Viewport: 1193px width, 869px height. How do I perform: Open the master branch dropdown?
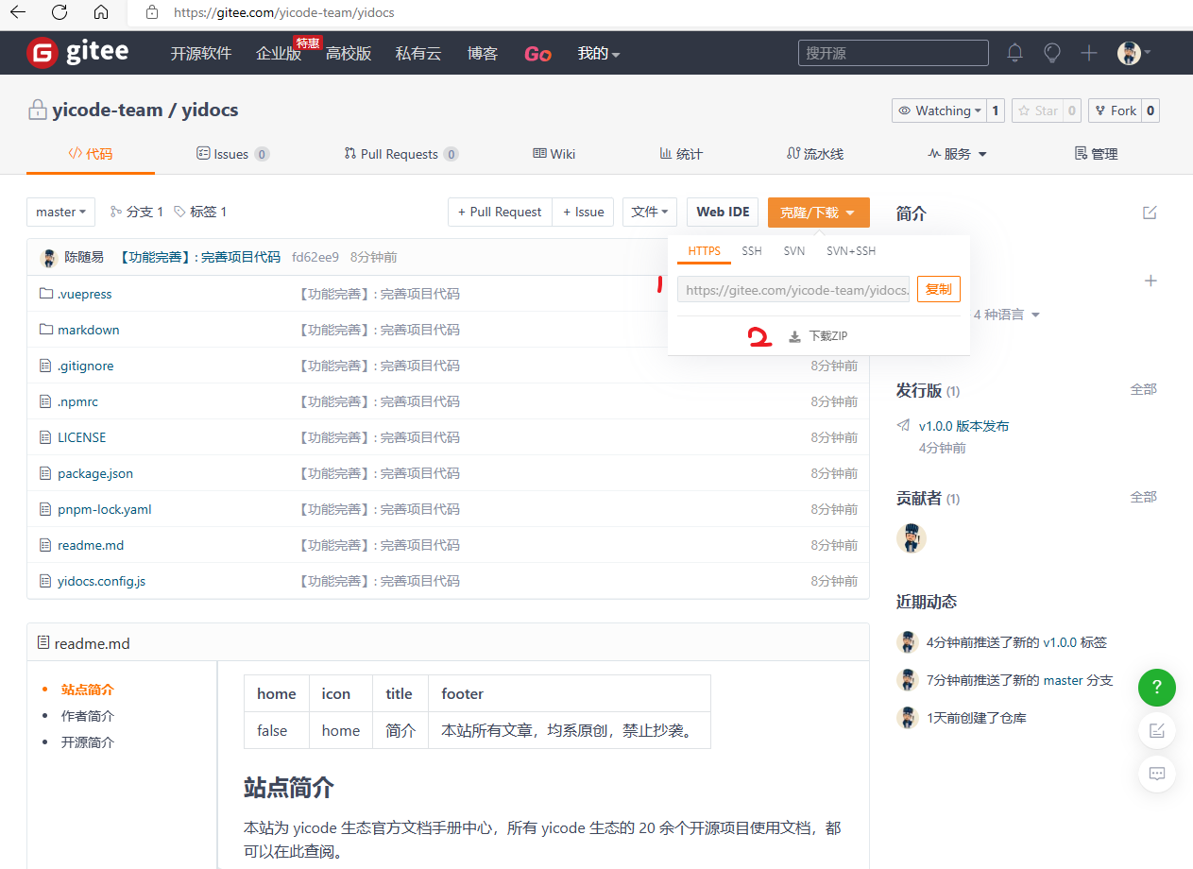[x=60, y=212]
